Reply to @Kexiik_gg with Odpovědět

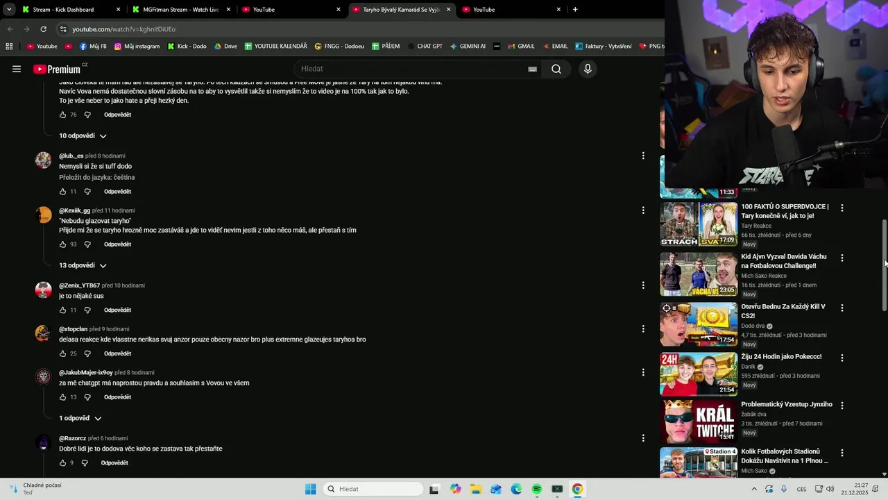point(117,244)
